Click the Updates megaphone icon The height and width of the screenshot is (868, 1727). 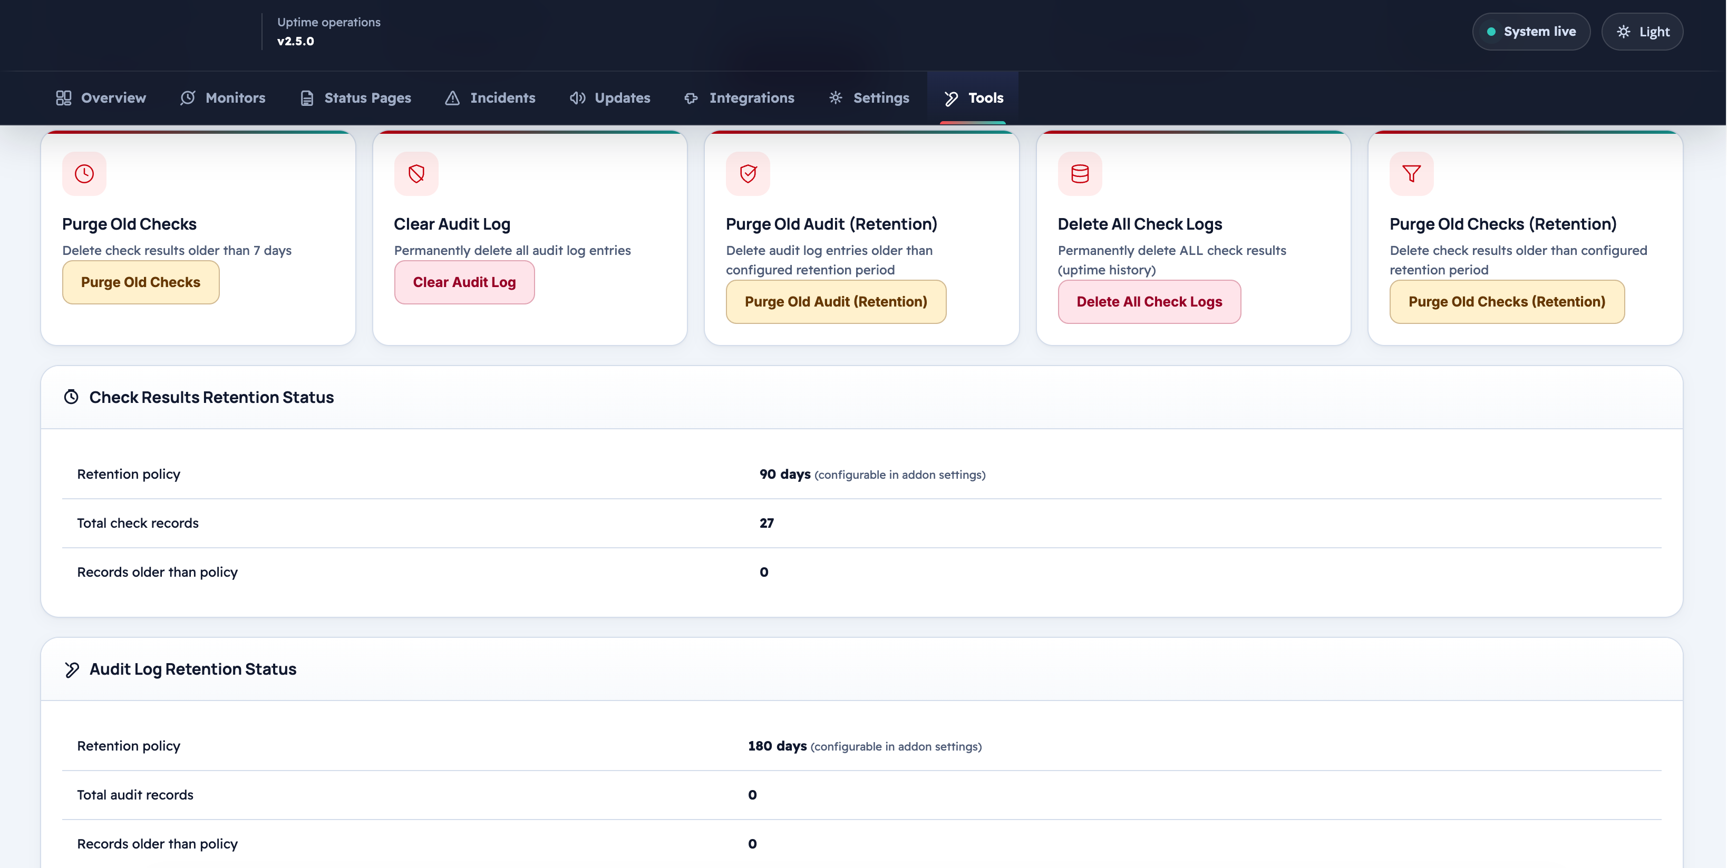click(x=577, y=98)
